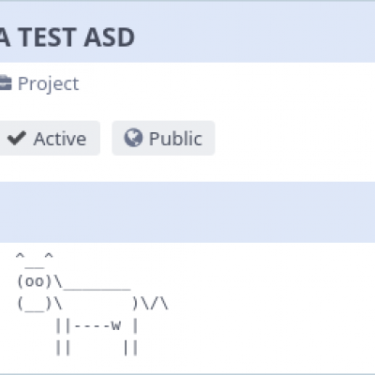Toggle the Active status badge
This screenshot has width=375, height=375.
tap(50, 138)
